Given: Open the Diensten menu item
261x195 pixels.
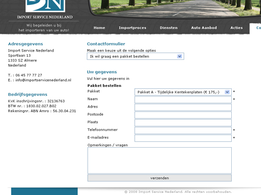Looking at the screenshot, I should point(169,28).
